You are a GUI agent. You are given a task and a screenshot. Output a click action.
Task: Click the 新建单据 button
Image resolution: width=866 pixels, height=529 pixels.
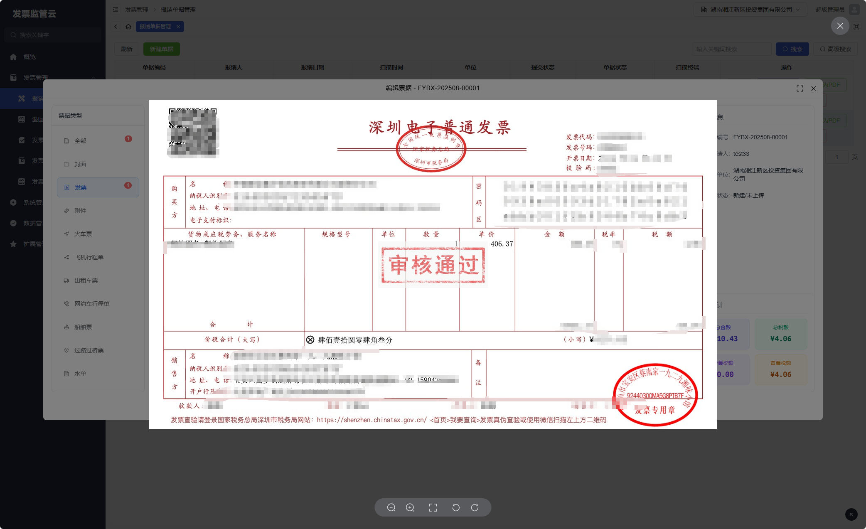[162, 49]
